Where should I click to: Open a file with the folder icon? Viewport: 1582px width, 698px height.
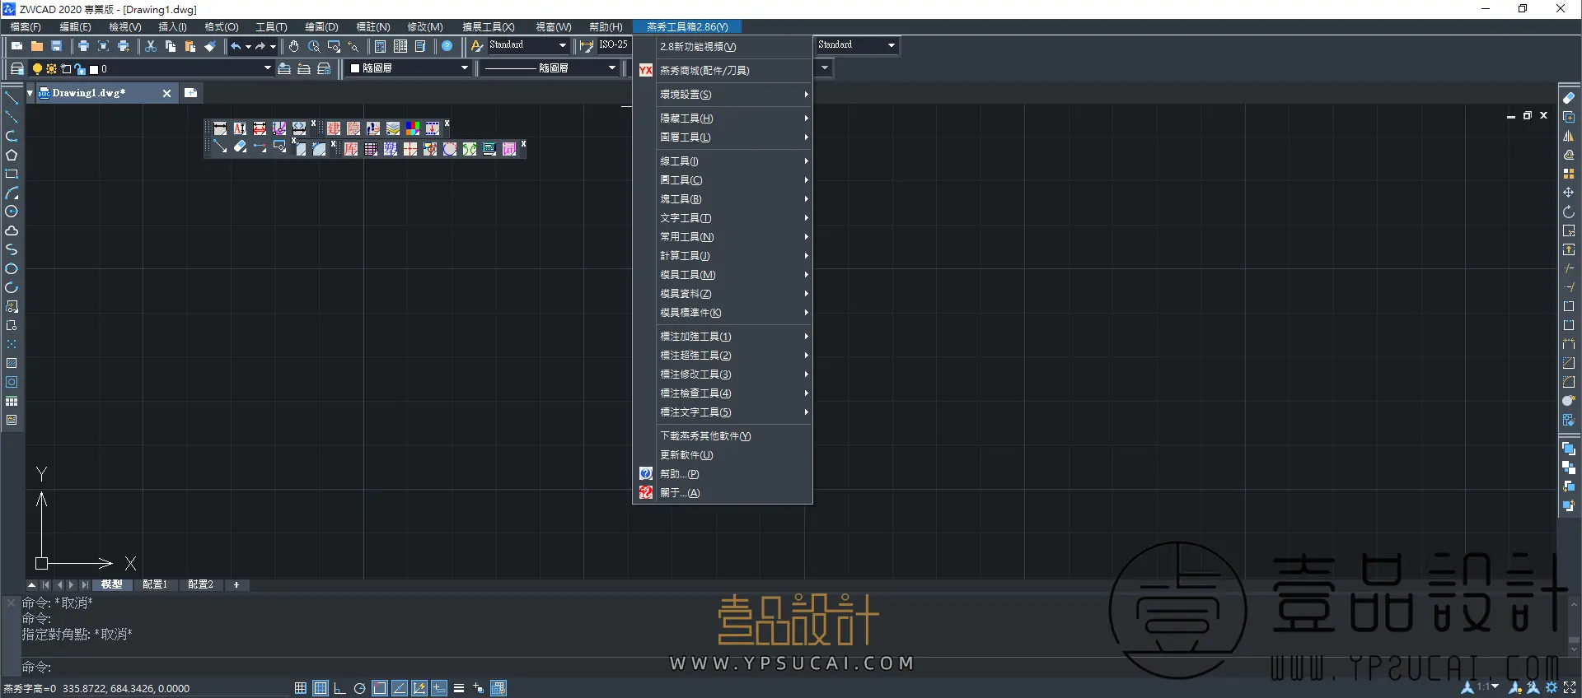click(36, 47)
